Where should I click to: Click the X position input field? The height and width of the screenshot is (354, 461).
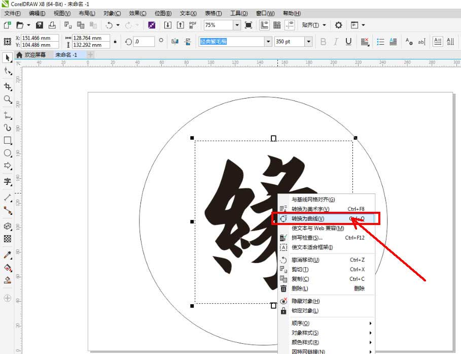40,38
